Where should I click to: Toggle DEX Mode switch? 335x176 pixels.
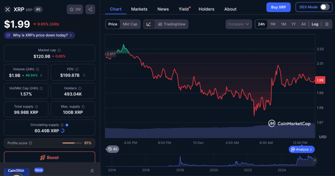pos(324,7)
